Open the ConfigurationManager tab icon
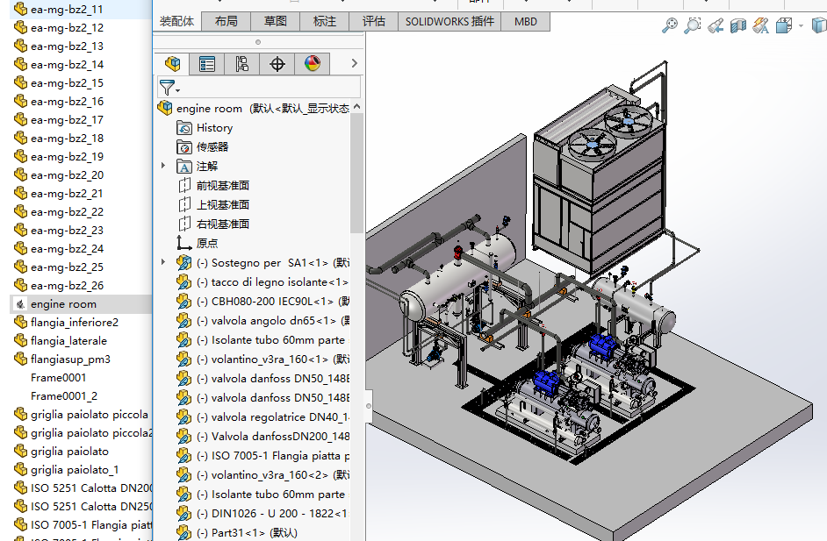This screenshot has height=541, width=827. point(242,63)
